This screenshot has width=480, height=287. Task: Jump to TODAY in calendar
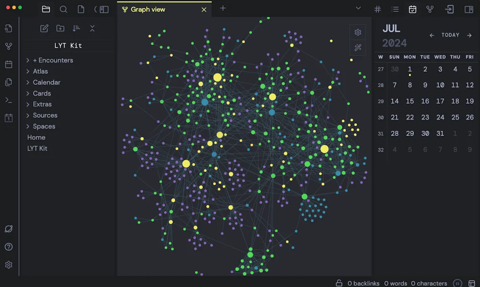(450, 35)
